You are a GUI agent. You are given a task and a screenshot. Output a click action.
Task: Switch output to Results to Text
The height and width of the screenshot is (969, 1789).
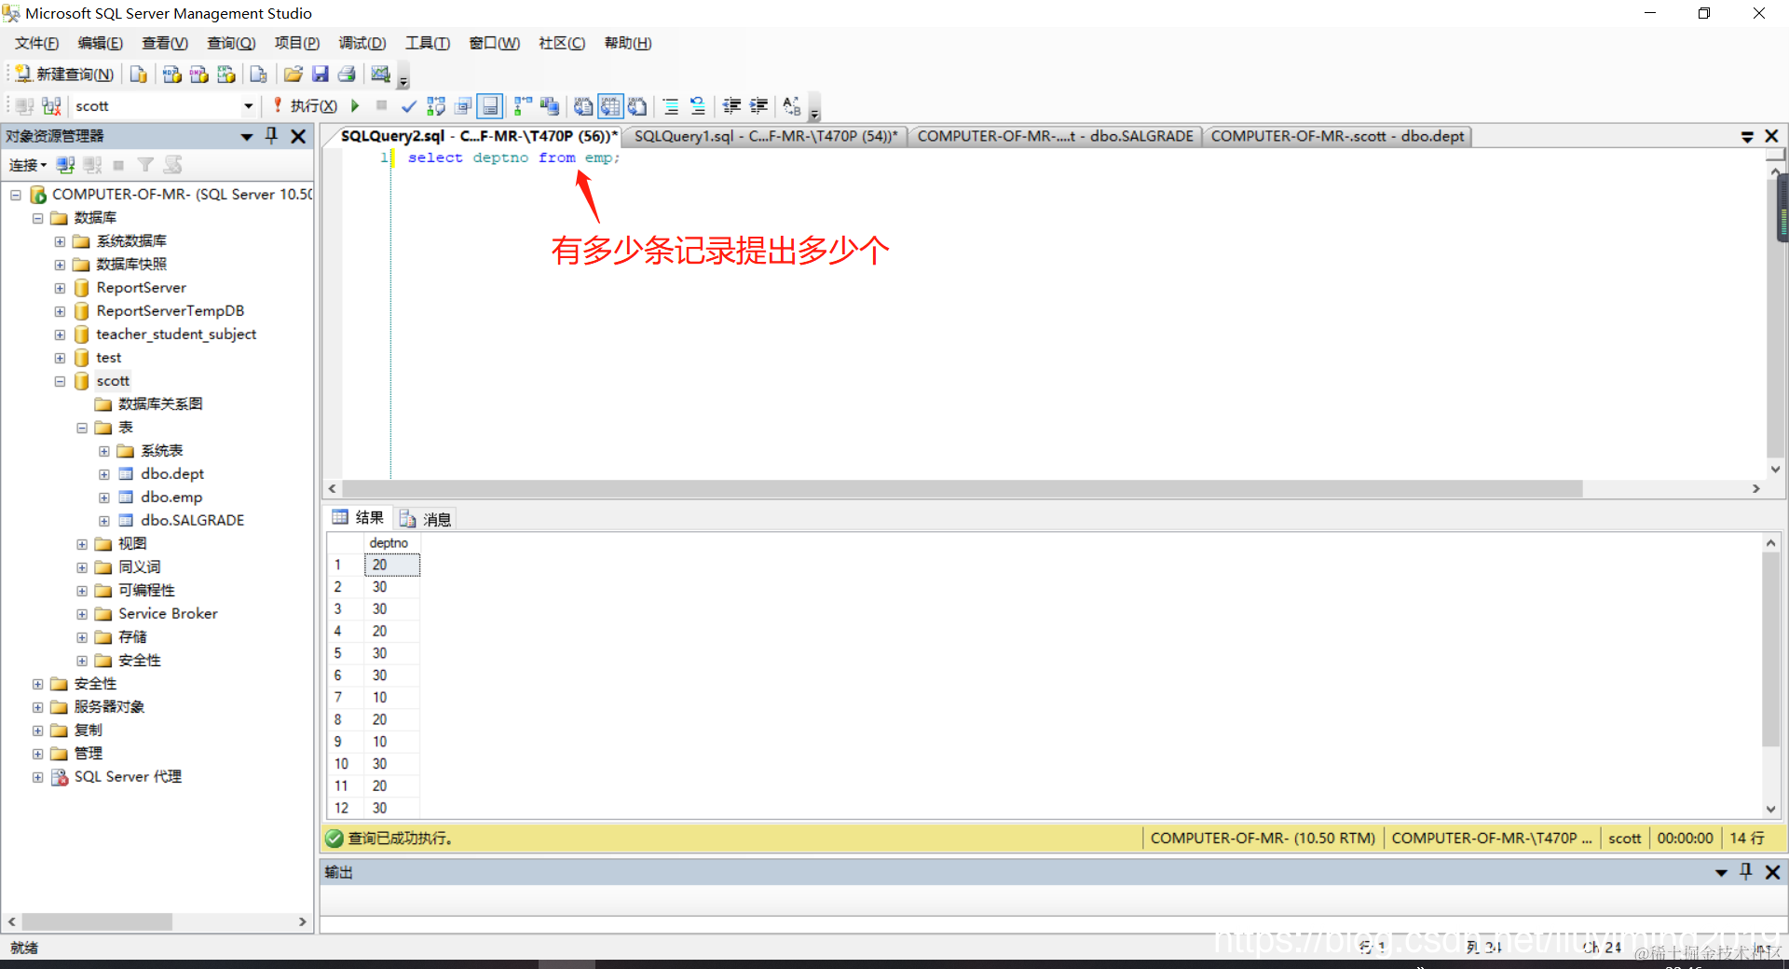coord(583,106)
